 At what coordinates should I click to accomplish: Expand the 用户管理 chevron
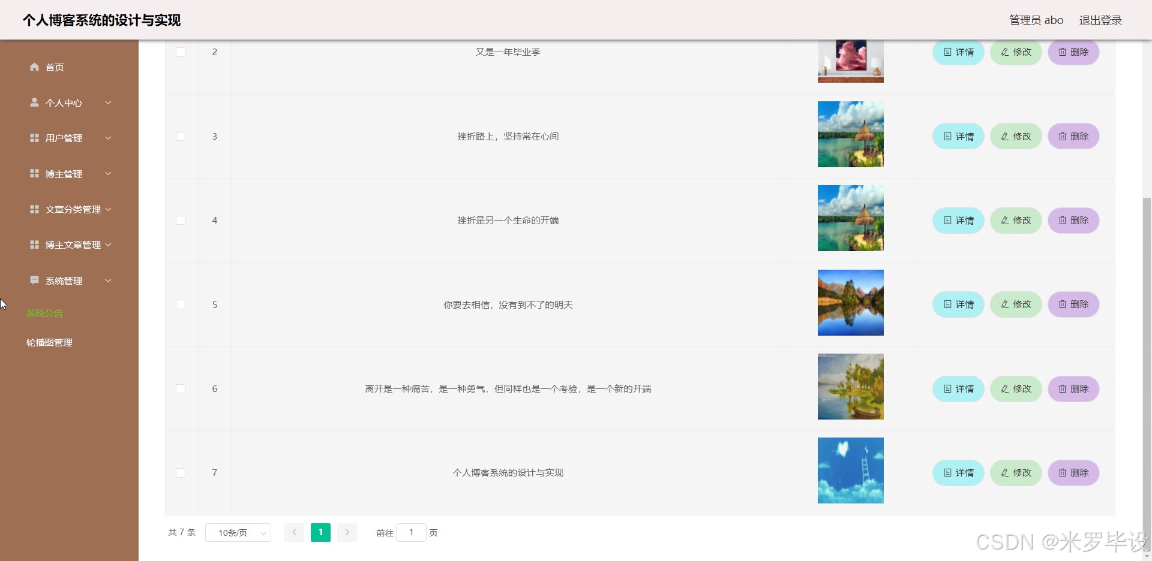tap(108, 138)
